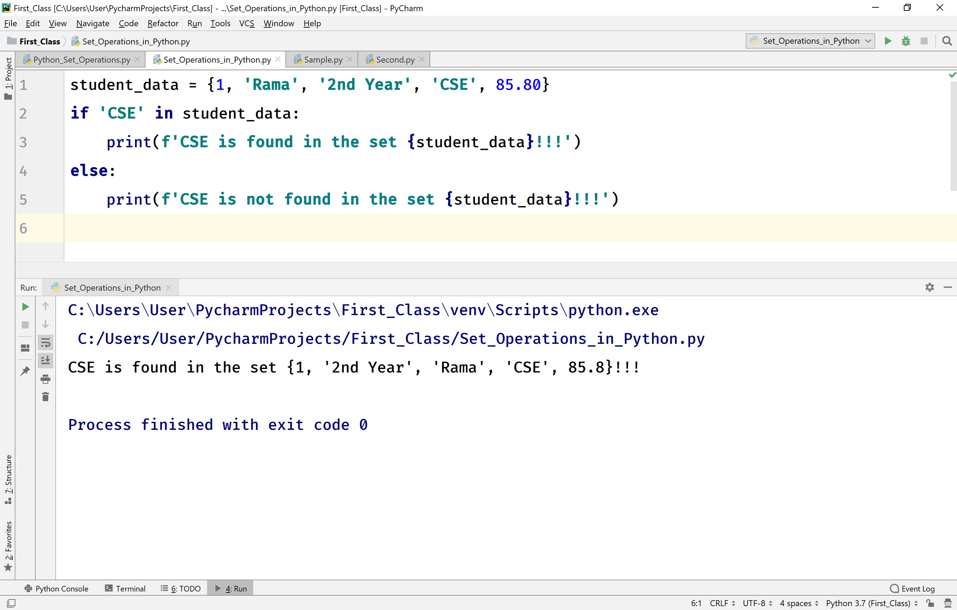Open Run tool window settings gear
957x610 pixels.
[x=930, y=287]
